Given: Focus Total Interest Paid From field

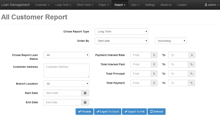Looking at the screenshot, I should tap(141, 64).
